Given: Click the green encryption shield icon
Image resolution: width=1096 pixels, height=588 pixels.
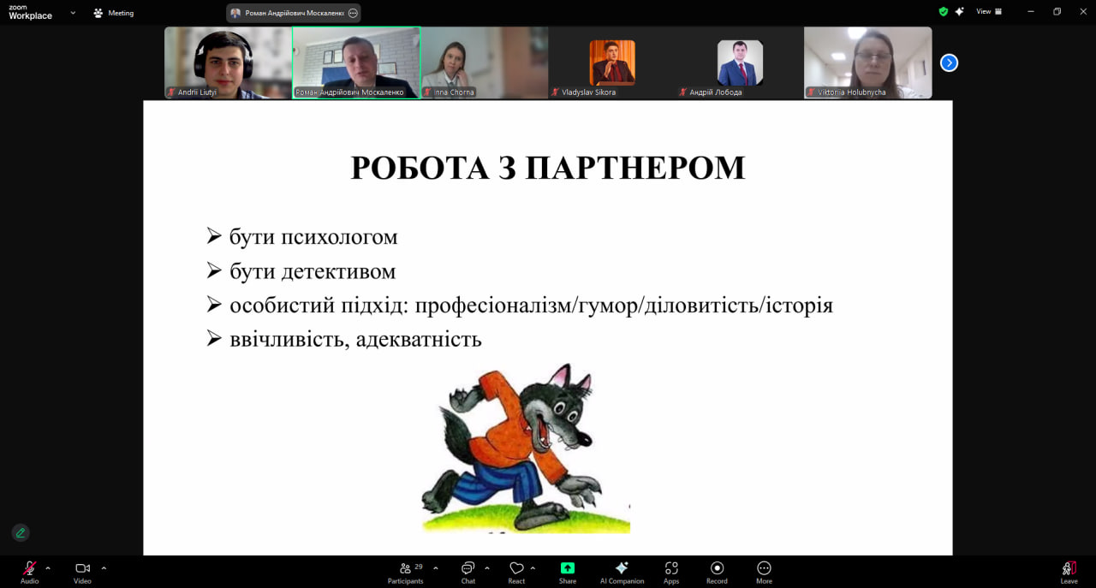Looking at the screenshot, I should coord(944,12).
